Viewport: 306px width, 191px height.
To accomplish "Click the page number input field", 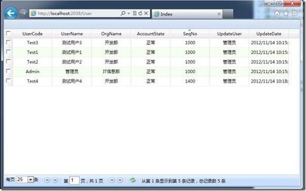I will click(x=74, y=180).
